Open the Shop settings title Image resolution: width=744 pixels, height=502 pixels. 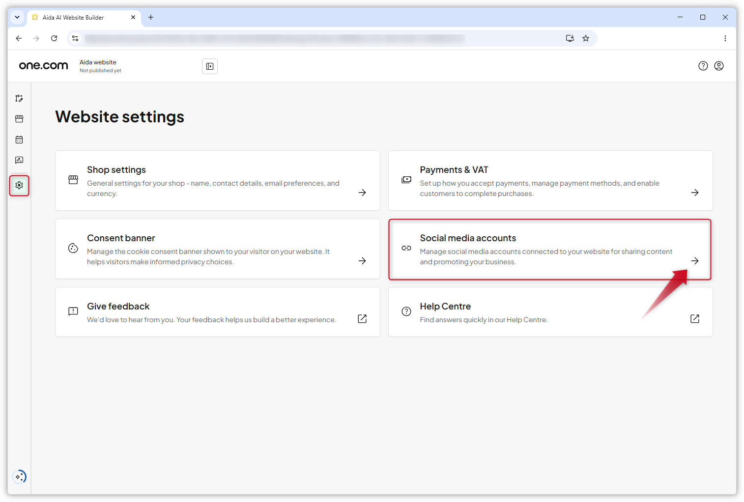(x=116, y=170)
